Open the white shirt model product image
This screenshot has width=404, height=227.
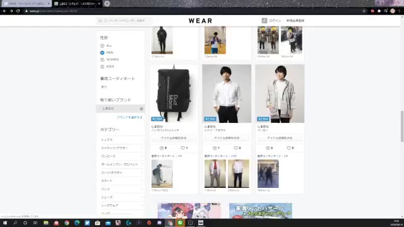(x=227, y=93)
